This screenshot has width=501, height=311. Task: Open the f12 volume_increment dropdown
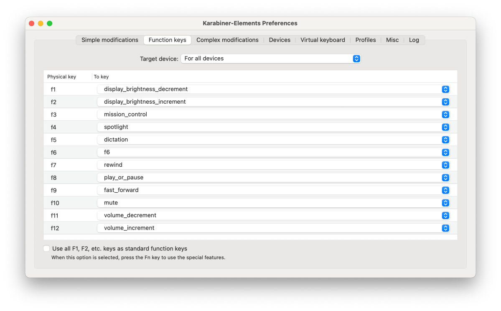[x=274, y=228]
